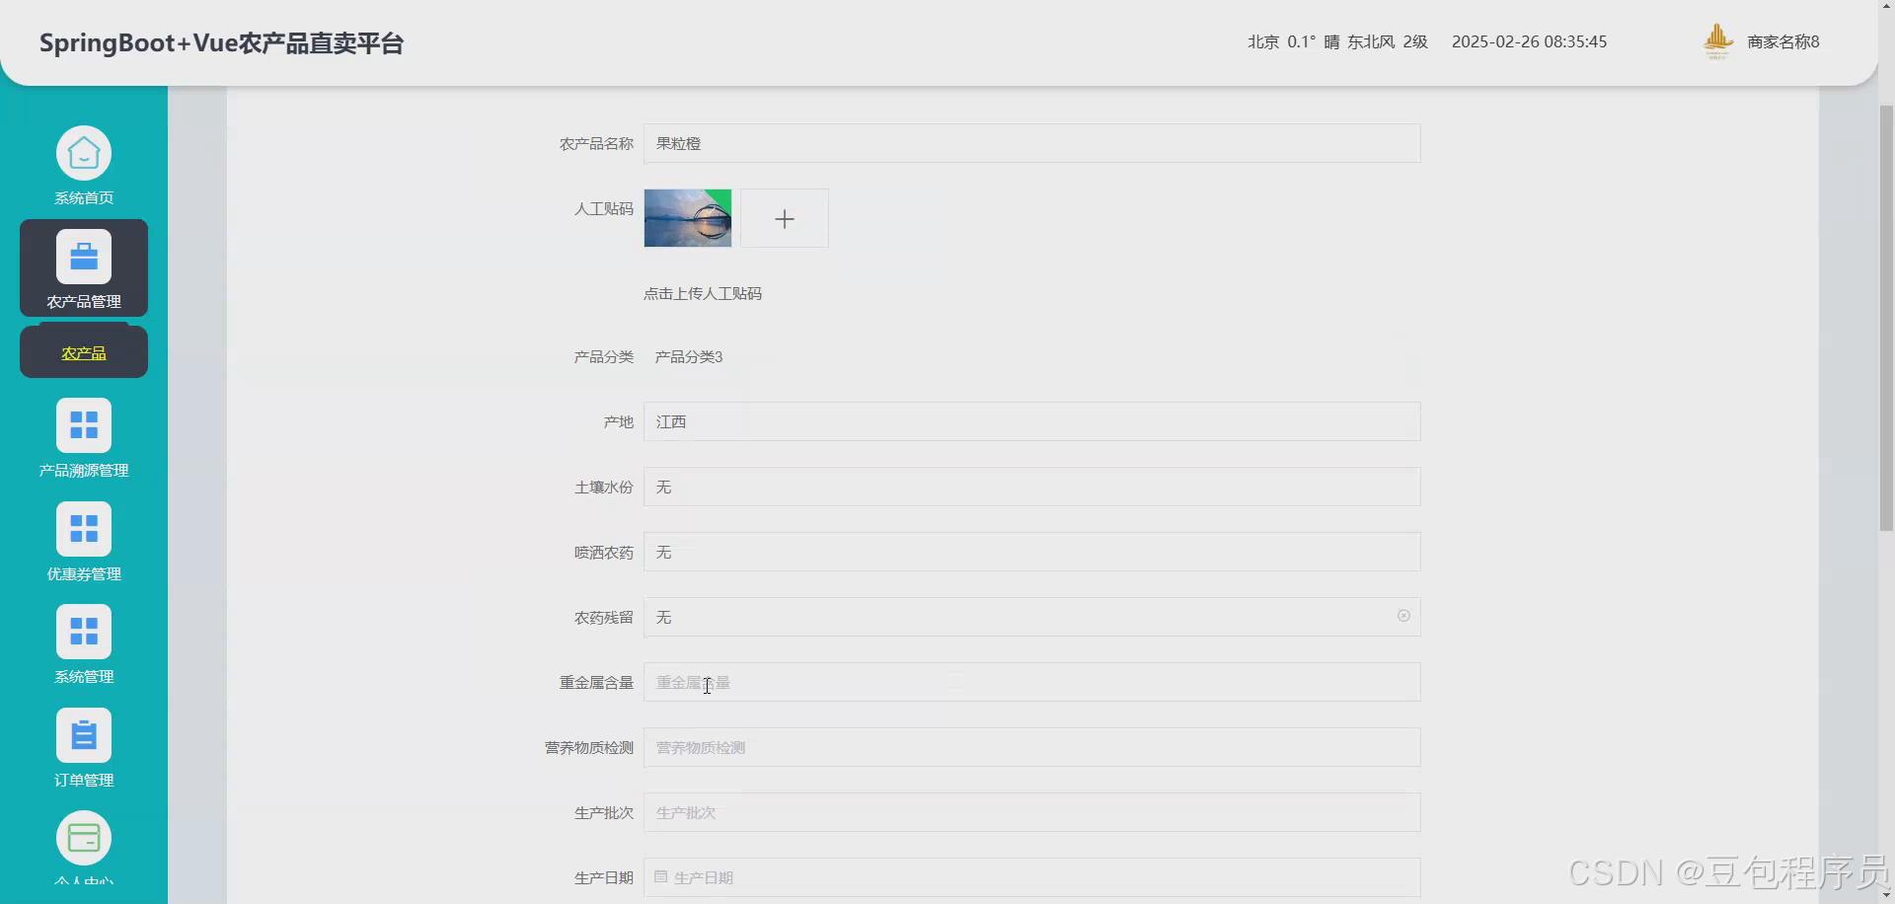This screenshot has width=1895, height=904.
Task: Click the plus icon to add 人工贴码 image
Action: pyautogui.click(x=784, y=218)
